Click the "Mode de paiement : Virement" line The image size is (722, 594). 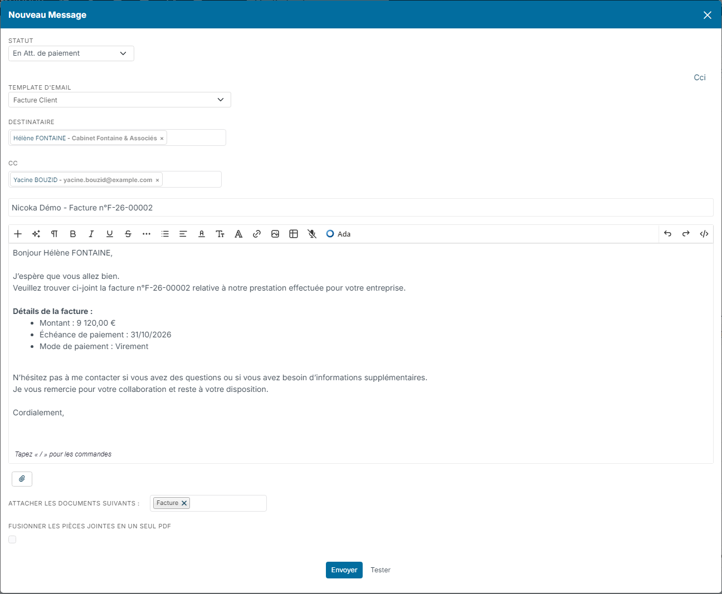point(94,346)
